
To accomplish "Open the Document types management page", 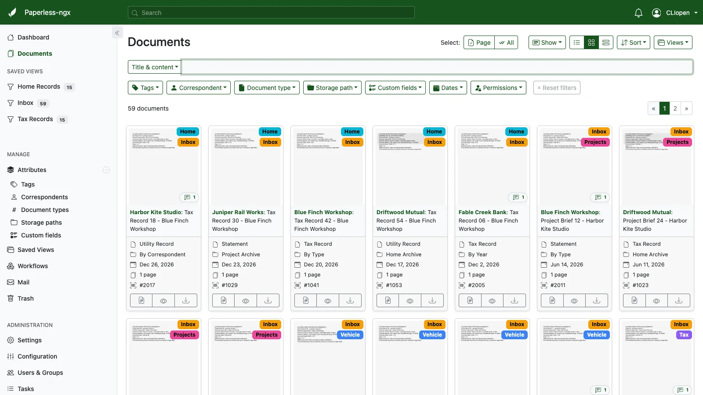I will (45, 210).
